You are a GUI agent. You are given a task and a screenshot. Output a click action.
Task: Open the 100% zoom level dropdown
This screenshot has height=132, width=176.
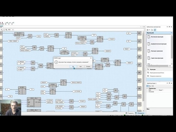(13, 30)
